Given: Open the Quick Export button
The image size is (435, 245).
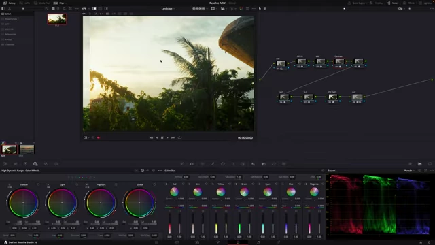Looking at the screenshot, I should click(356, 3).
